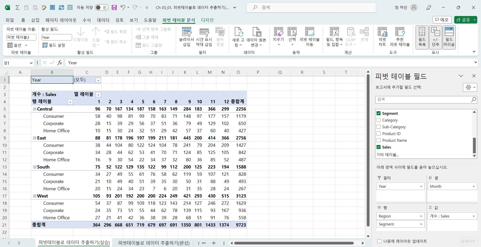Image resolution: width=481 pixels, height=247 pixels.
Task: Open the pivot field list gear tools icon
Action: click(470, 87)
